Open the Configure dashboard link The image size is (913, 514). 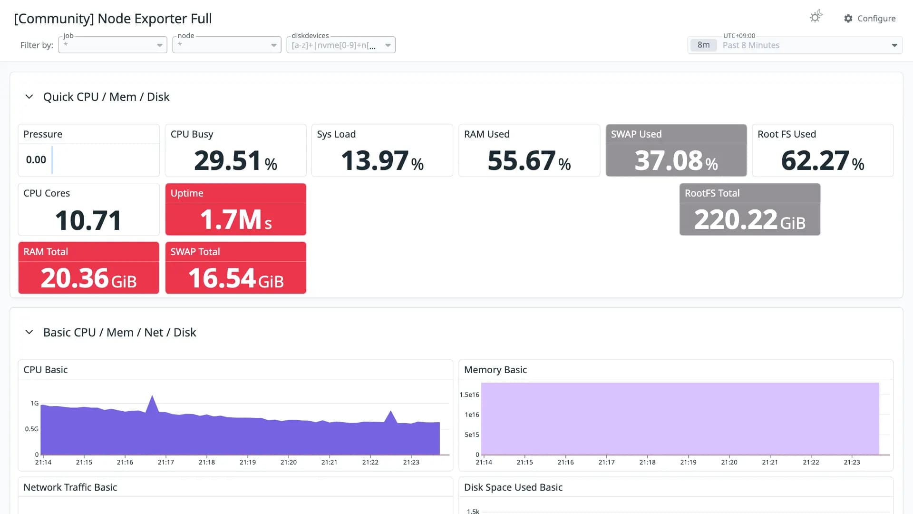[870, 18]
